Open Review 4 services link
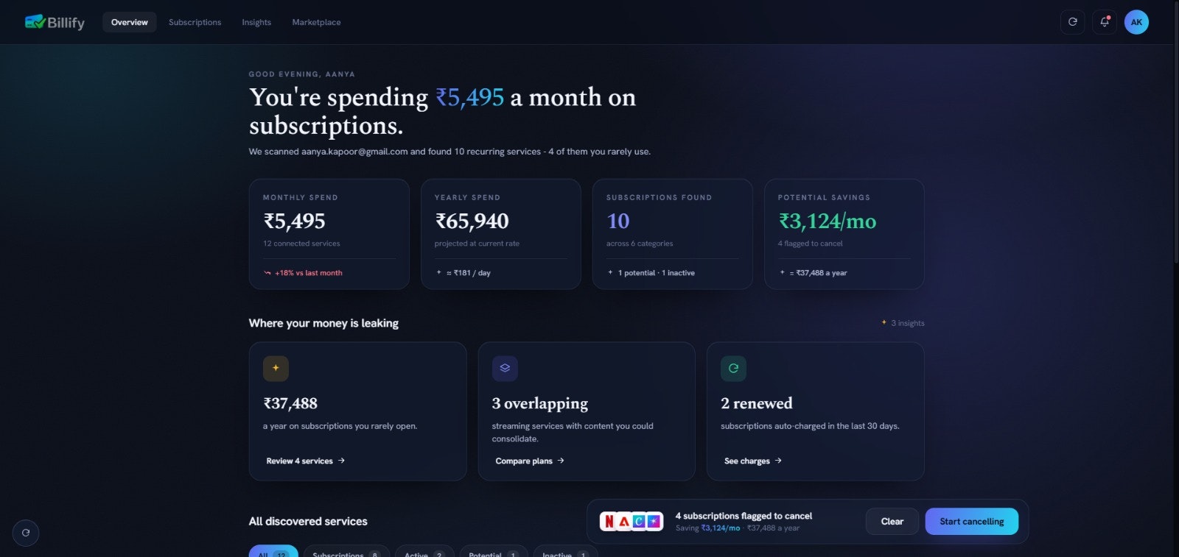This screenshot has width=1179, height=557. [x=305, y=461]
